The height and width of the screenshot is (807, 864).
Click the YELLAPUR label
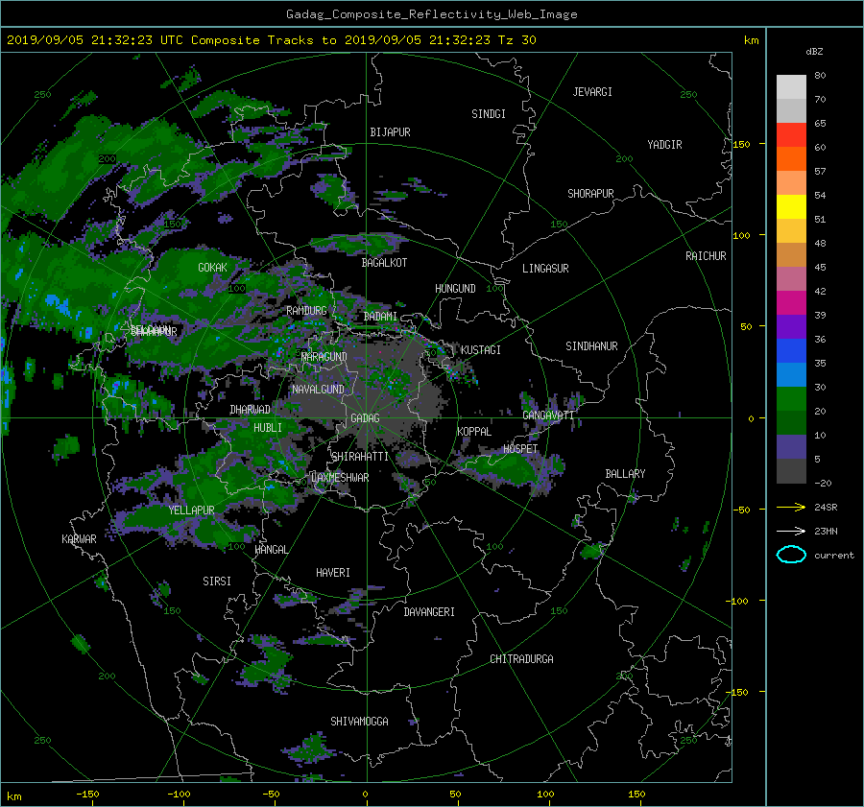[x=191, y=510]
